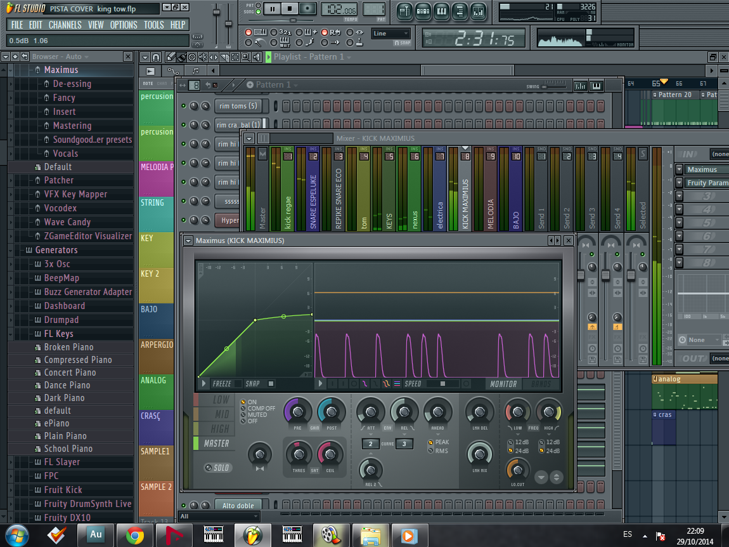This screenshot has height=547, width=729.
Task: Open the Playlist options menu arrow
Action: [145, 57]
